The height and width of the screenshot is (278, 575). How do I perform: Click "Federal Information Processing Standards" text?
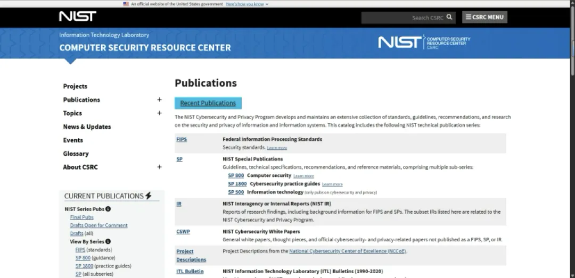(273, 139)
